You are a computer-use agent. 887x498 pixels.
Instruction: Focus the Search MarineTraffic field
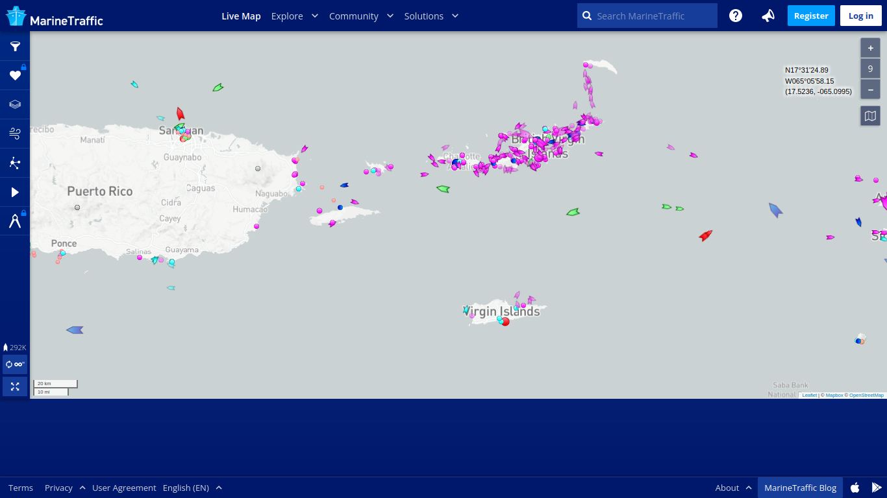pos(647,16)
